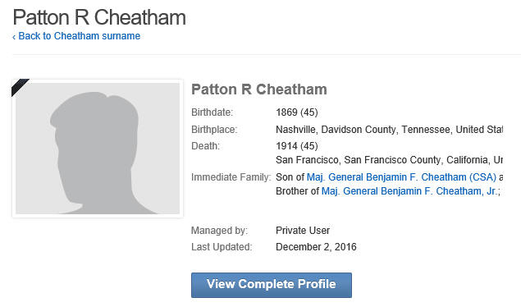Click the View Complete Profile button
This screenshot has width=521, height=307.
[271, 285]
